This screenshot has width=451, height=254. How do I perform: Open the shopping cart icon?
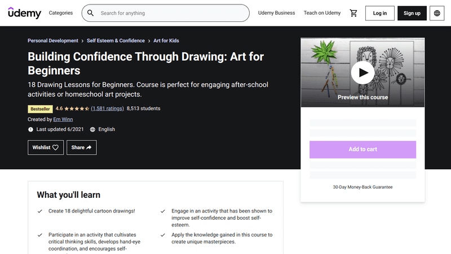coord(353,13)
